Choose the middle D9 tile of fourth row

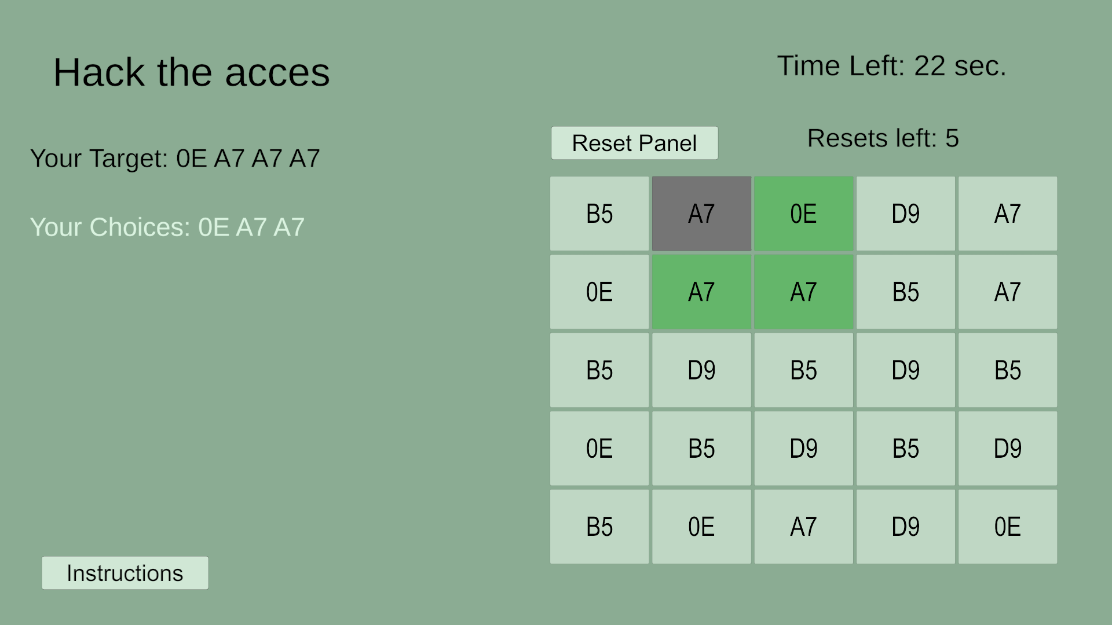(803, 448)
